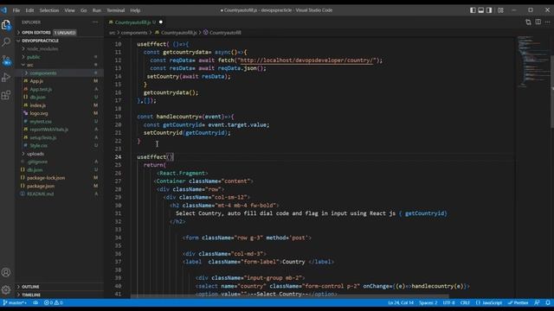Open errors and warnings problems indicator

[54, 303]
